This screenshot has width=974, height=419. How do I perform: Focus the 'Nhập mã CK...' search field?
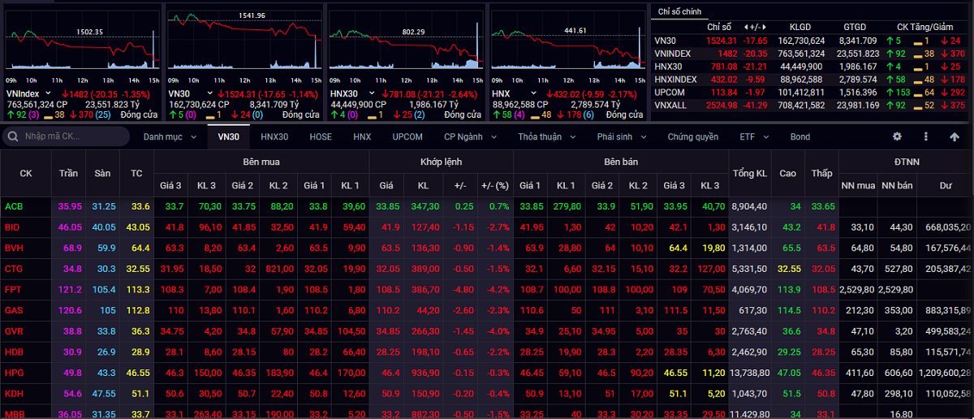[x=66, y=136]
